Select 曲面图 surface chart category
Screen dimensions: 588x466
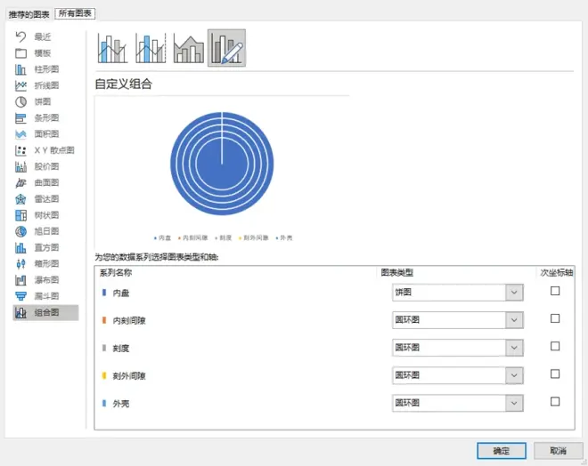coord(45,182)
